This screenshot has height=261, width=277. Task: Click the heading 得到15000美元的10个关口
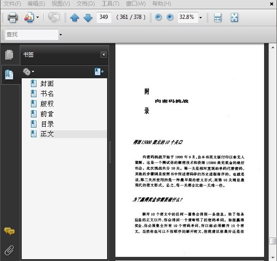tap(158, 142)
